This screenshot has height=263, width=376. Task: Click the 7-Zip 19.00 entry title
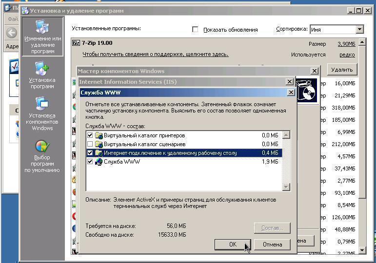pyautogui.click(x=97, y=43)
